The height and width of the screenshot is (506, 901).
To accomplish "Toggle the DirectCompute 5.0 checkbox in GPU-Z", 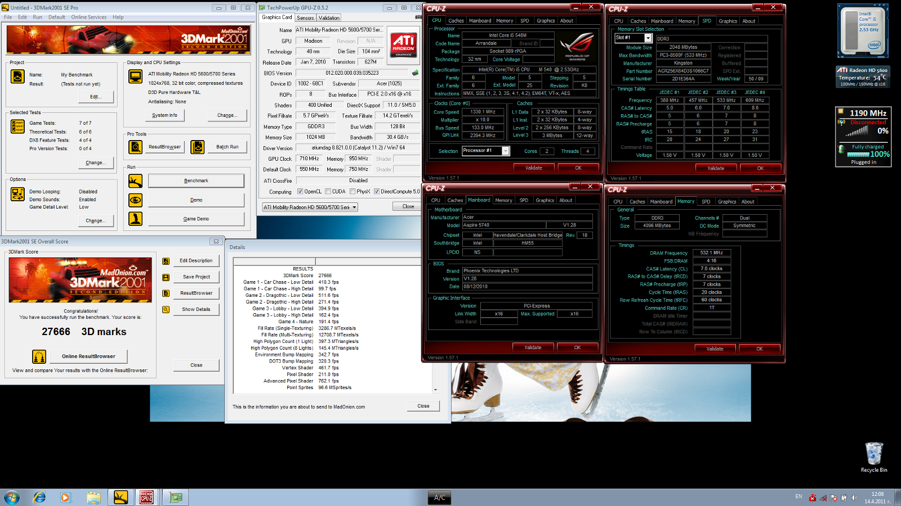I will (x=377, y=192).
